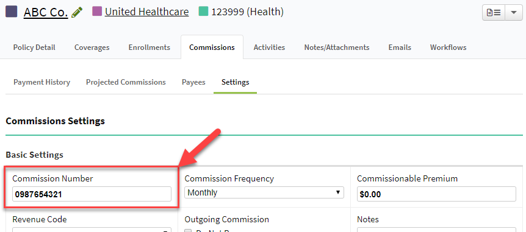
Task: Open the Emails tab
Action: 400,47
